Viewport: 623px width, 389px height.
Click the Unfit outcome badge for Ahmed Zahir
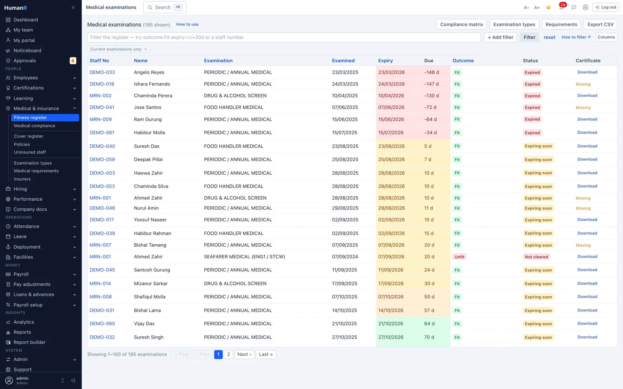pyautogui.click(x=459, y=257)
